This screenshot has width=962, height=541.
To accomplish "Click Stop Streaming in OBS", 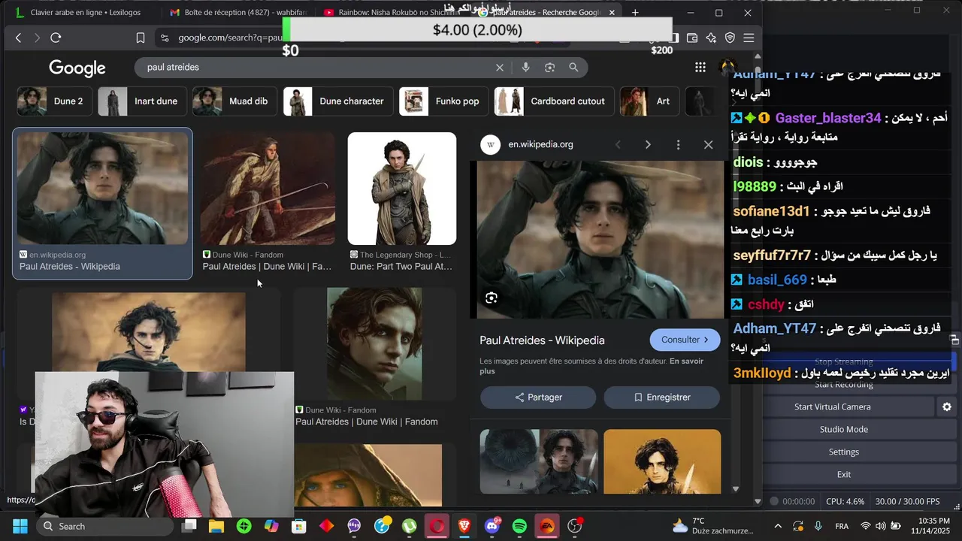I will (x=843, y=361).
